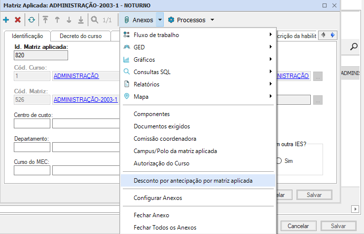Click the Centro de custo code field
Image resolution: width=364 pixels, height=234 pixels.
32,123
